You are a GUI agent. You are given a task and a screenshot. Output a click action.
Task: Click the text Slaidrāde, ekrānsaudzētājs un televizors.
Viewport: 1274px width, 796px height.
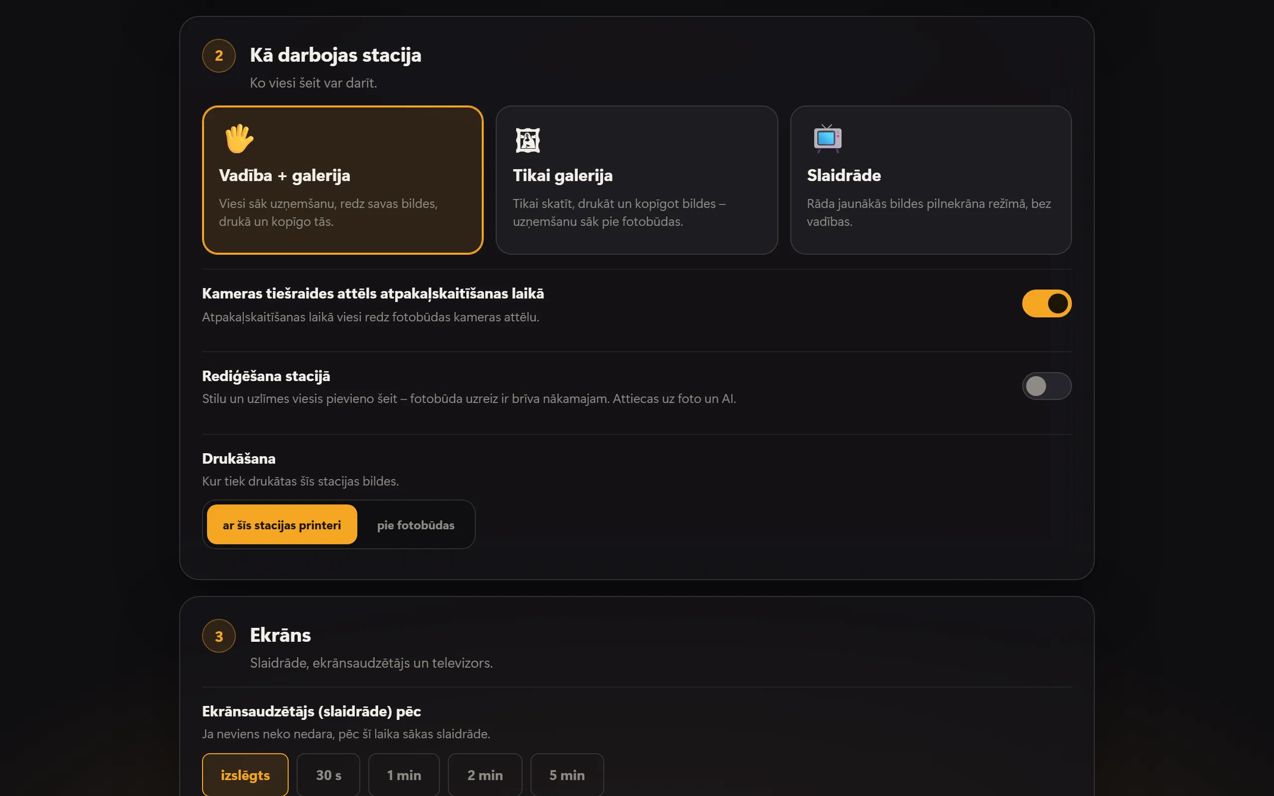(371, 663)
